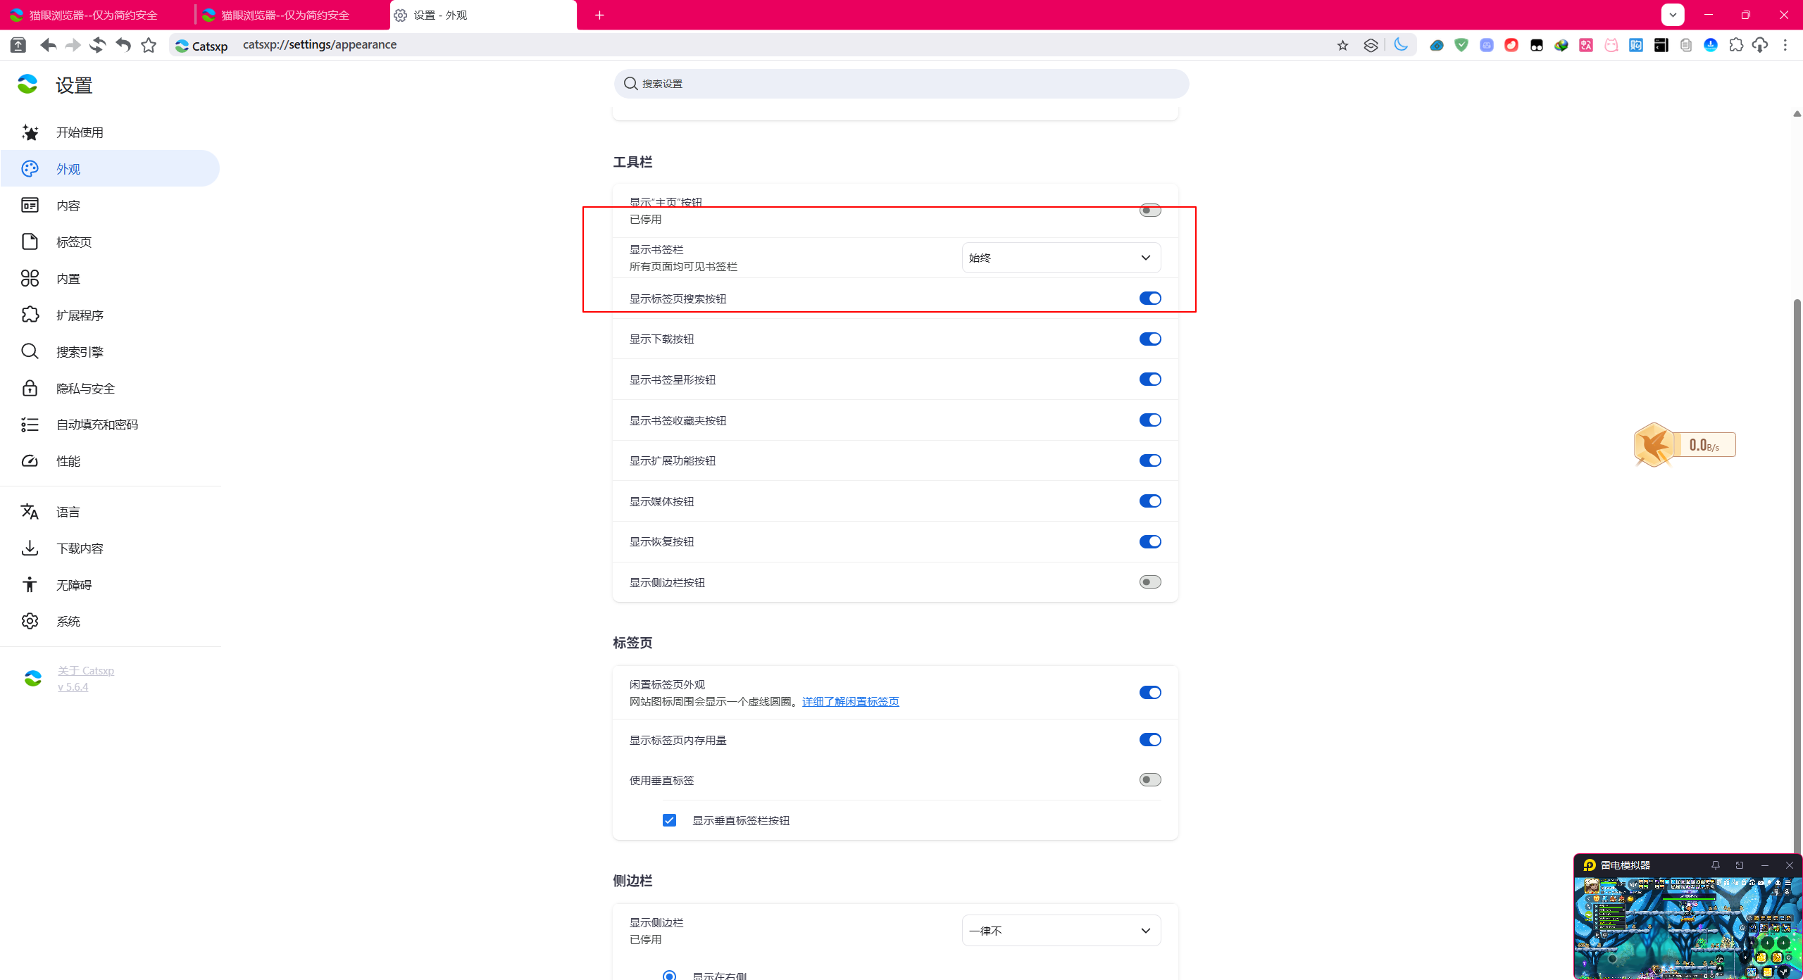1803x980 pixels.
Task: Open 下载内容 settings section
Action: (111, 548)
